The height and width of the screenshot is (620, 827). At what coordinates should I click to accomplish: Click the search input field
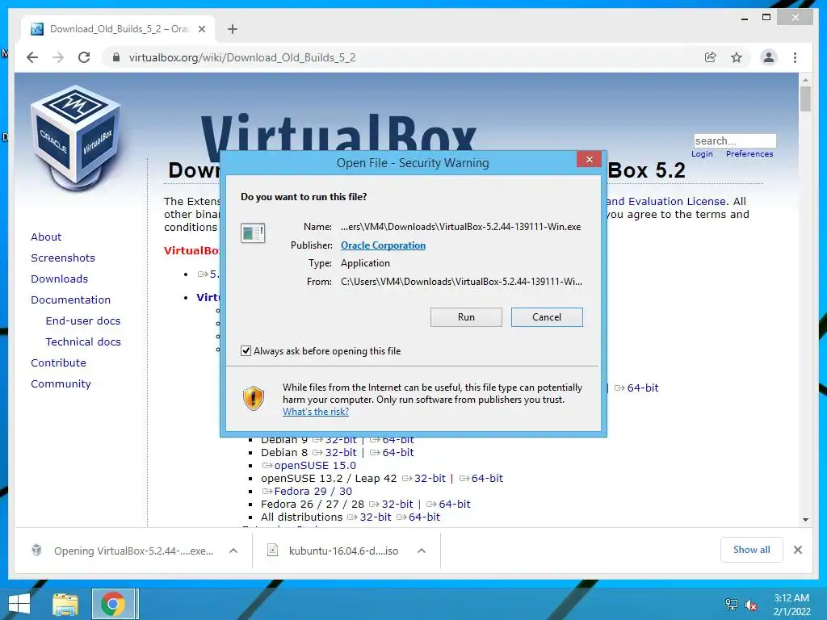(x=735, y=140)
